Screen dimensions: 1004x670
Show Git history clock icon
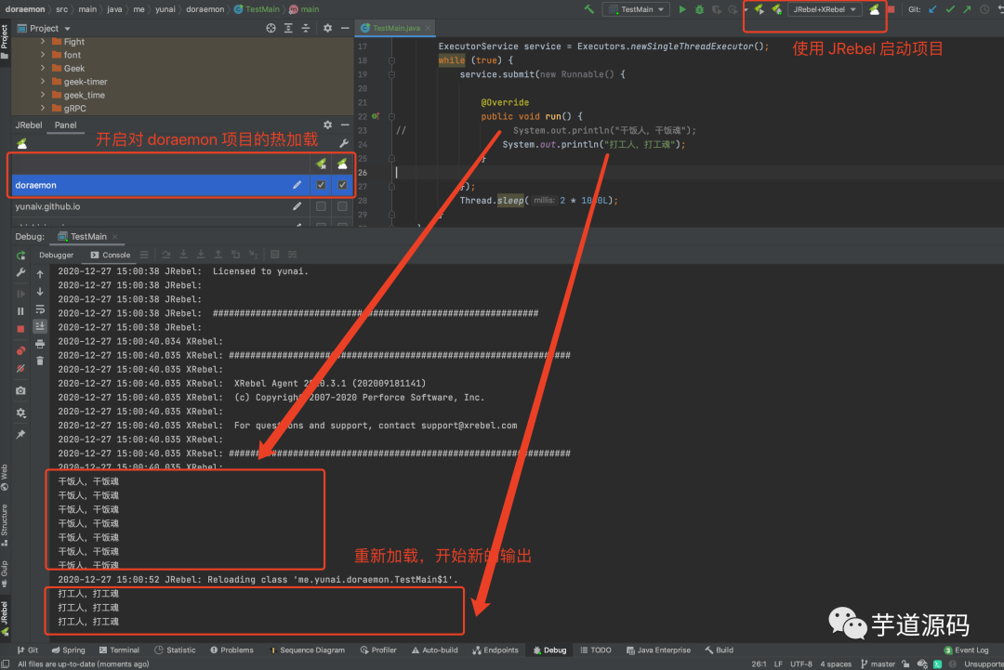click(984, 9)
